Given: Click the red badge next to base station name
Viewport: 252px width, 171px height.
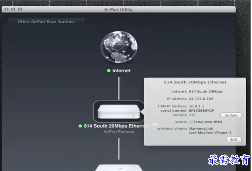Looking at the screenshot, I should click(x=155, y=126).
